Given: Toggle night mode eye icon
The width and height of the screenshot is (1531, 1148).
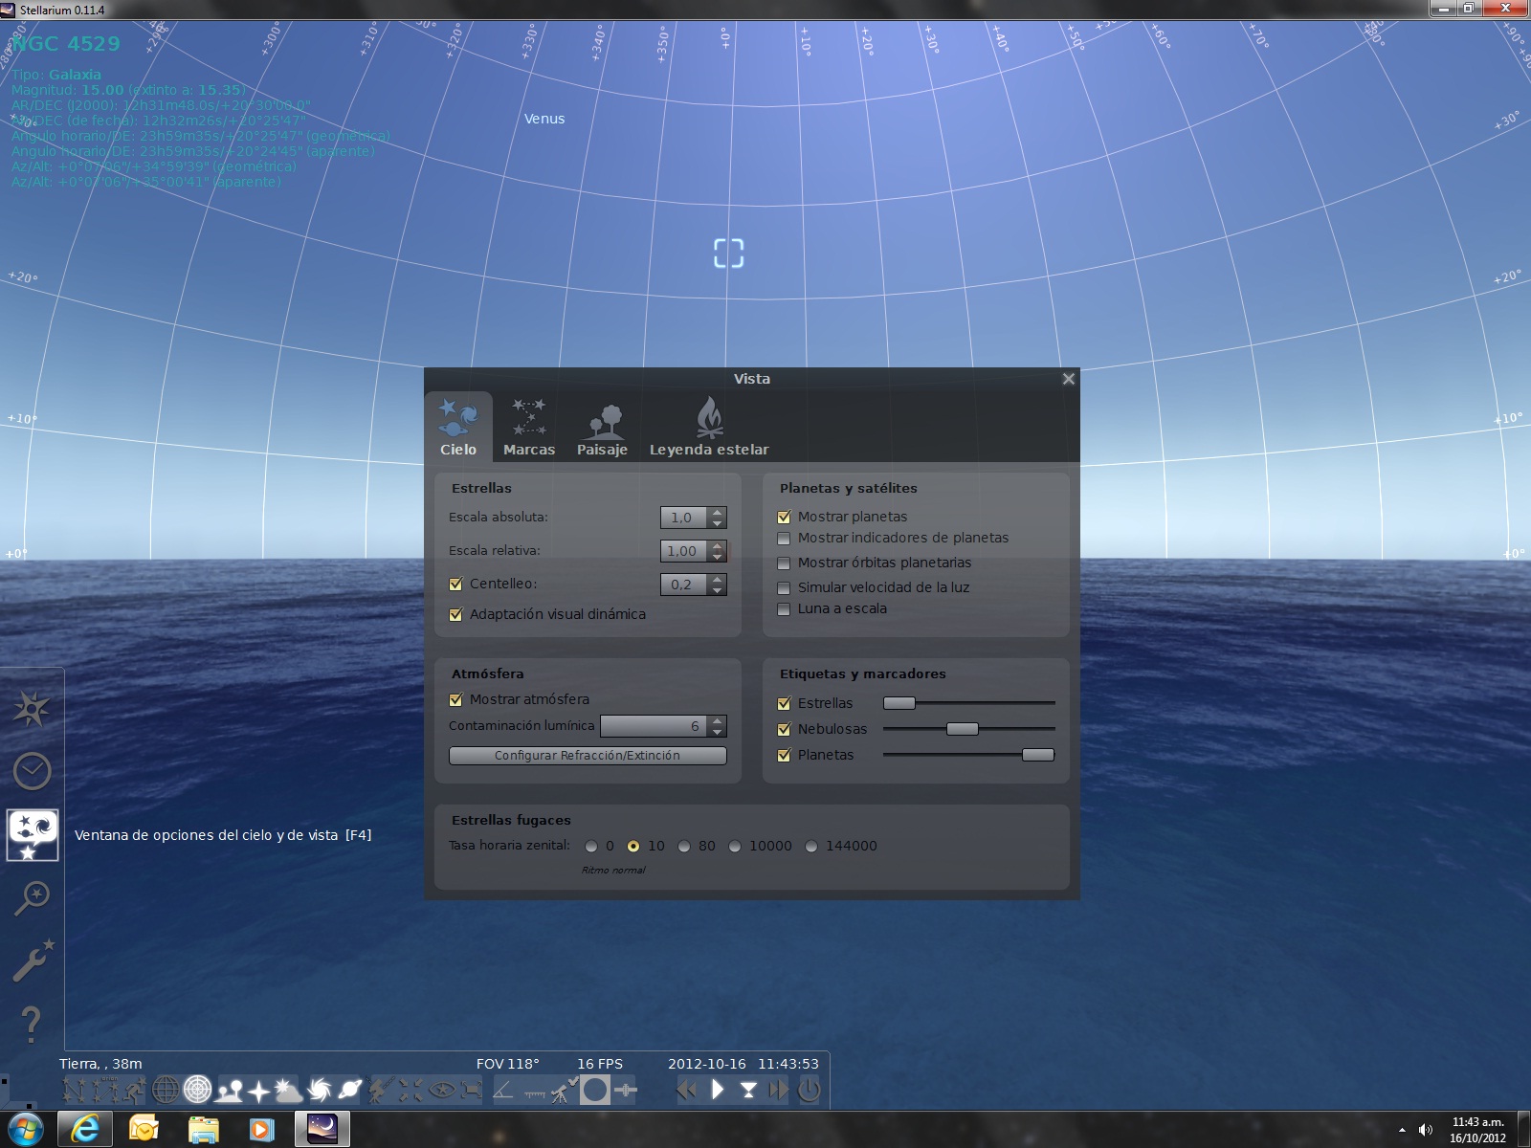Looking at the screenshot, I should (x=441, y=1090).
